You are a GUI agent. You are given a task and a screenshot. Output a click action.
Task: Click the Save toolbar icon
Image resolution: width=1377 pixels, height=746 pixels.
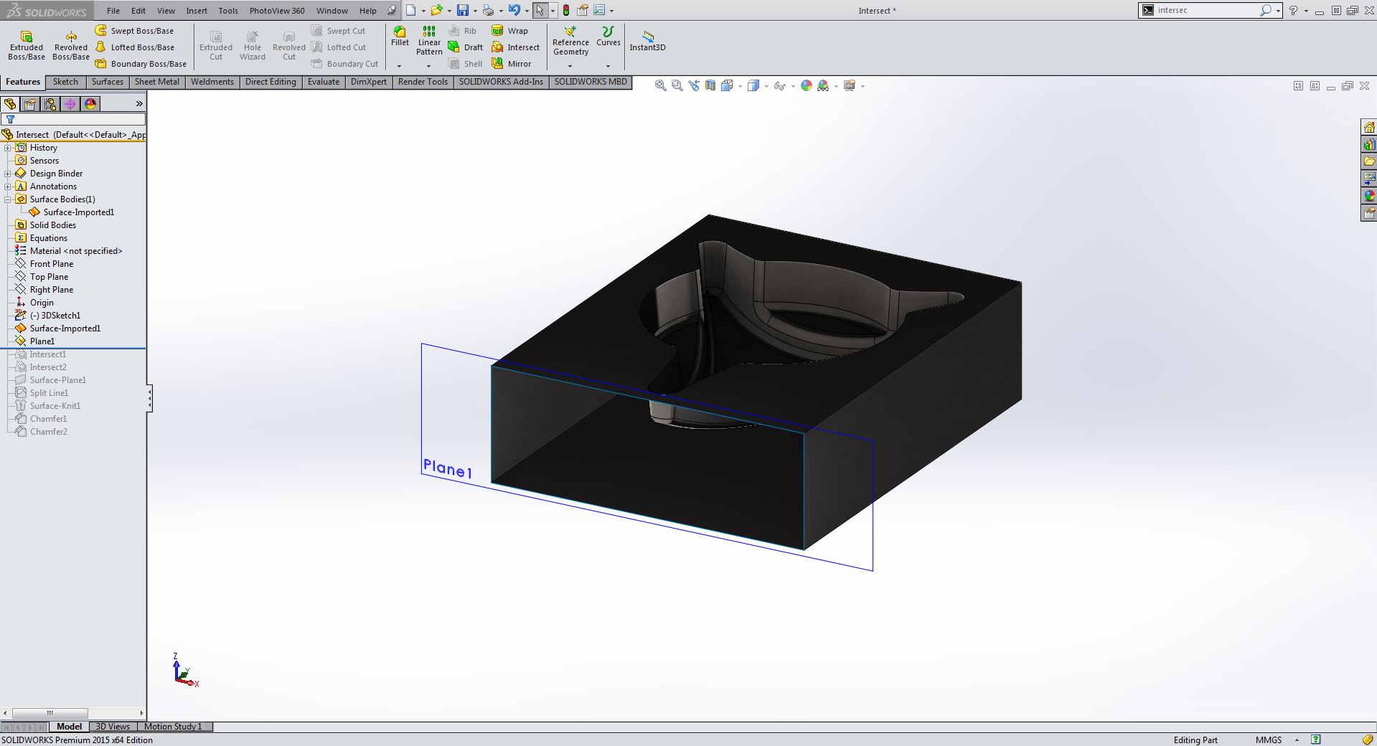(x=463, y=11)
